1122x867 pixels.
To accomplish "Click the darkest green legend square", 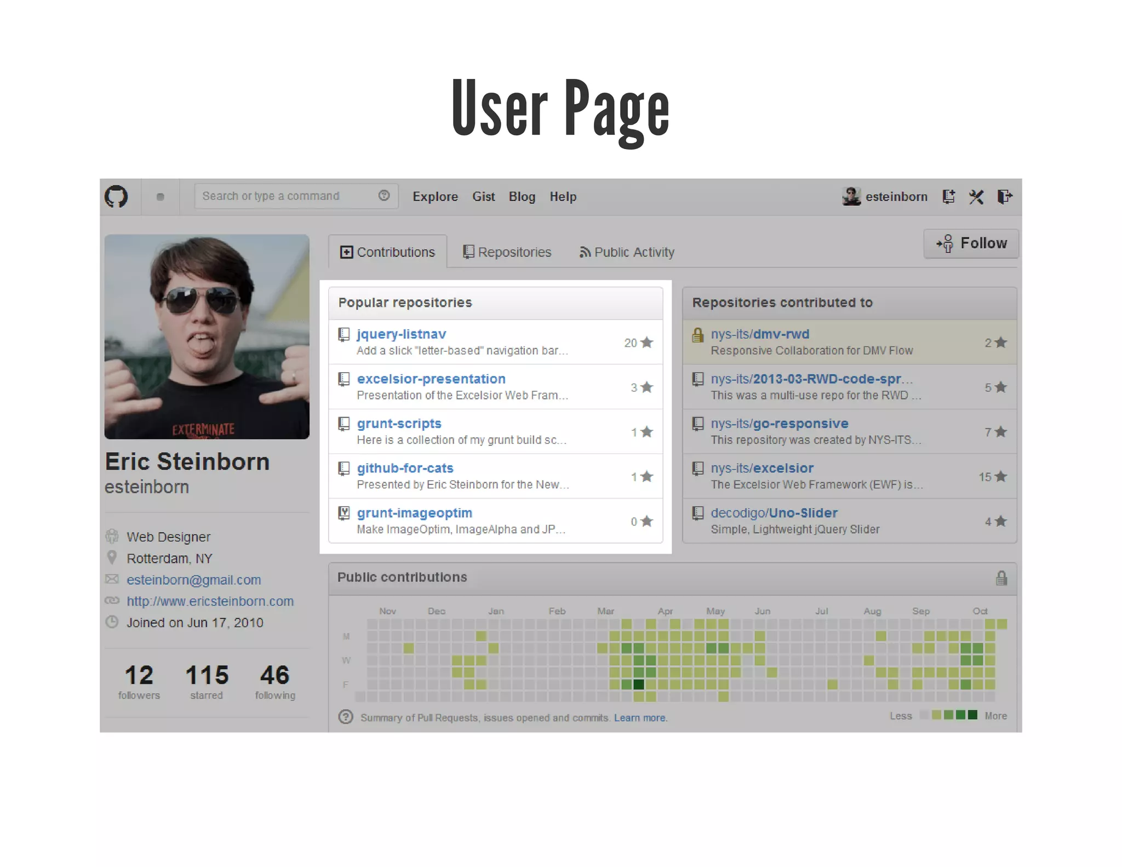I will (x=972, y=715).
